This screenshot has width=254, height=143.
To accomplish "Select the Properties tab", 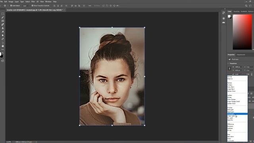I will [231, 55].
